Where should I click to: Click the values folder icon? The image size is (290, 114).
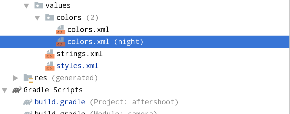pos(39,5)
